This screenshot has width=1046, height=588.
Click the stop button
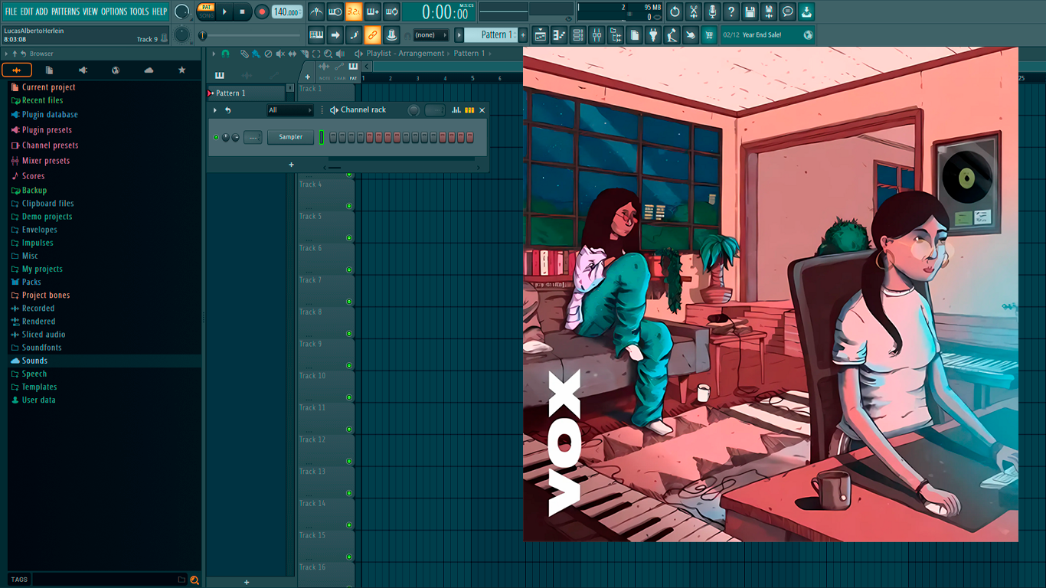[243, 12]
